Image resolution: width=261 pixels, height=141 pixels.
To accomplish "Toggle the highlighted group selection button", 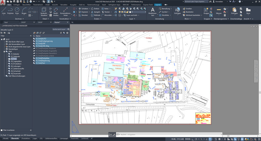I will pyautogui.click(x=211, y=15).
